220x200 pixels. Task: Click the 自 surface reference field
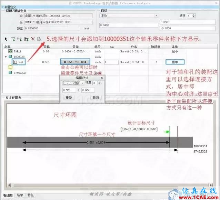pyautogui.click(x=58, y=16)
